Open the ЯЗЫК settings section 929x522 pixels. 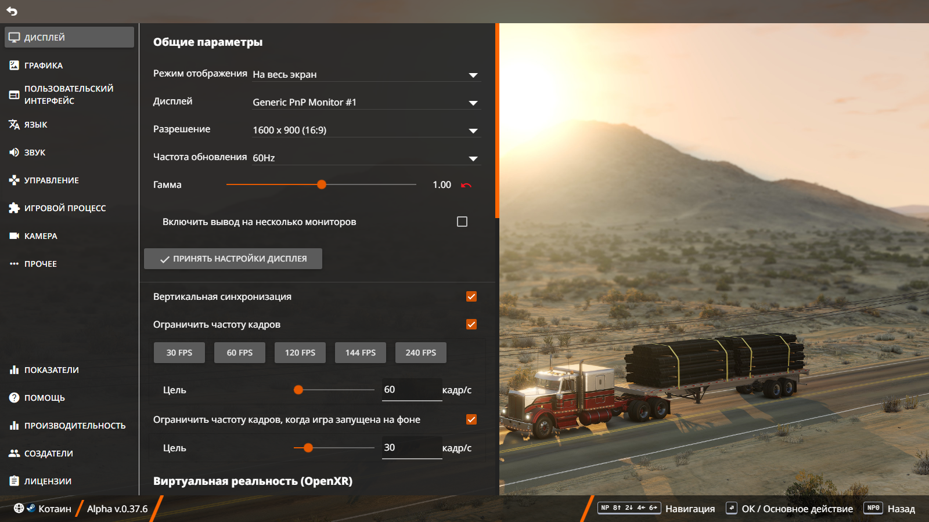pos(69,124)
